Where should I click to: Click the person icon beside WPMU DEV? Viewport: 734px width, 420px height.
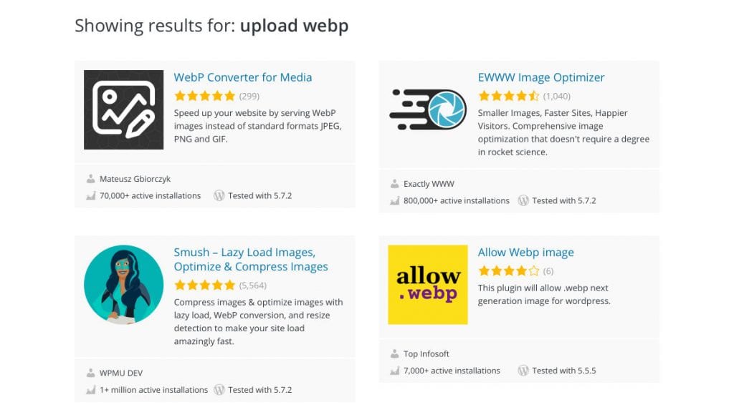point(92,372)
